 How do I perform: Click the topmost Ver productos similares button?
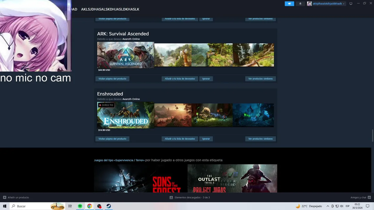[x=260, y=19]
